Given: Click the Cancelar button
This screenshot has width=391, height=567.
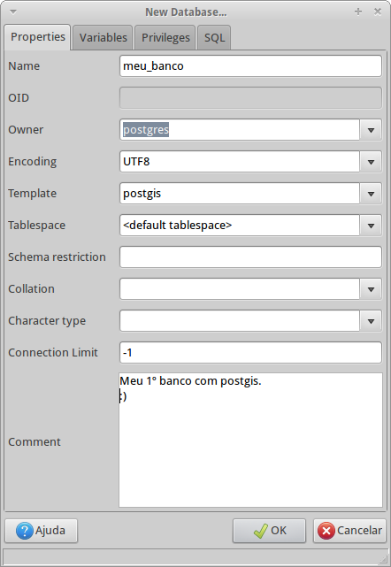Looking at the screenshot, I should [349, 531].
